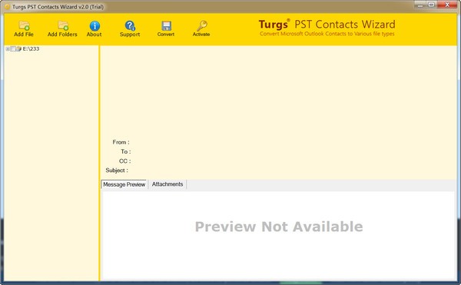Switch to the Message Preview tab
461x285 pixels.
point(124,184)
